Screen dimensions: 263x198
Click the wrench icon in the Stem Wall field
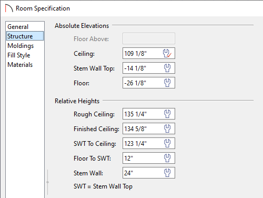167,173
